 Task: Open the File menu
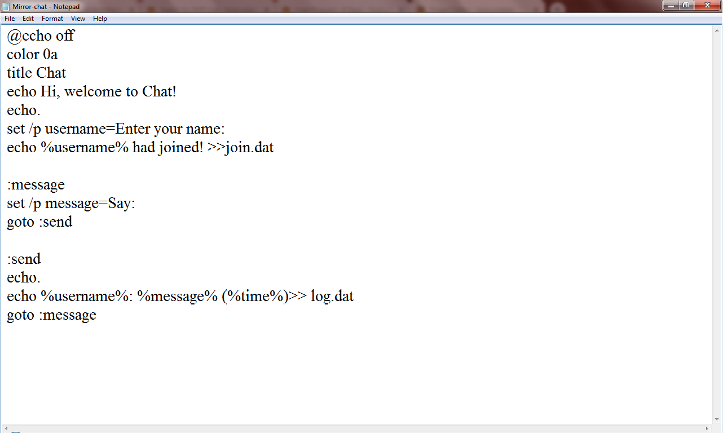tap(9, 18)
